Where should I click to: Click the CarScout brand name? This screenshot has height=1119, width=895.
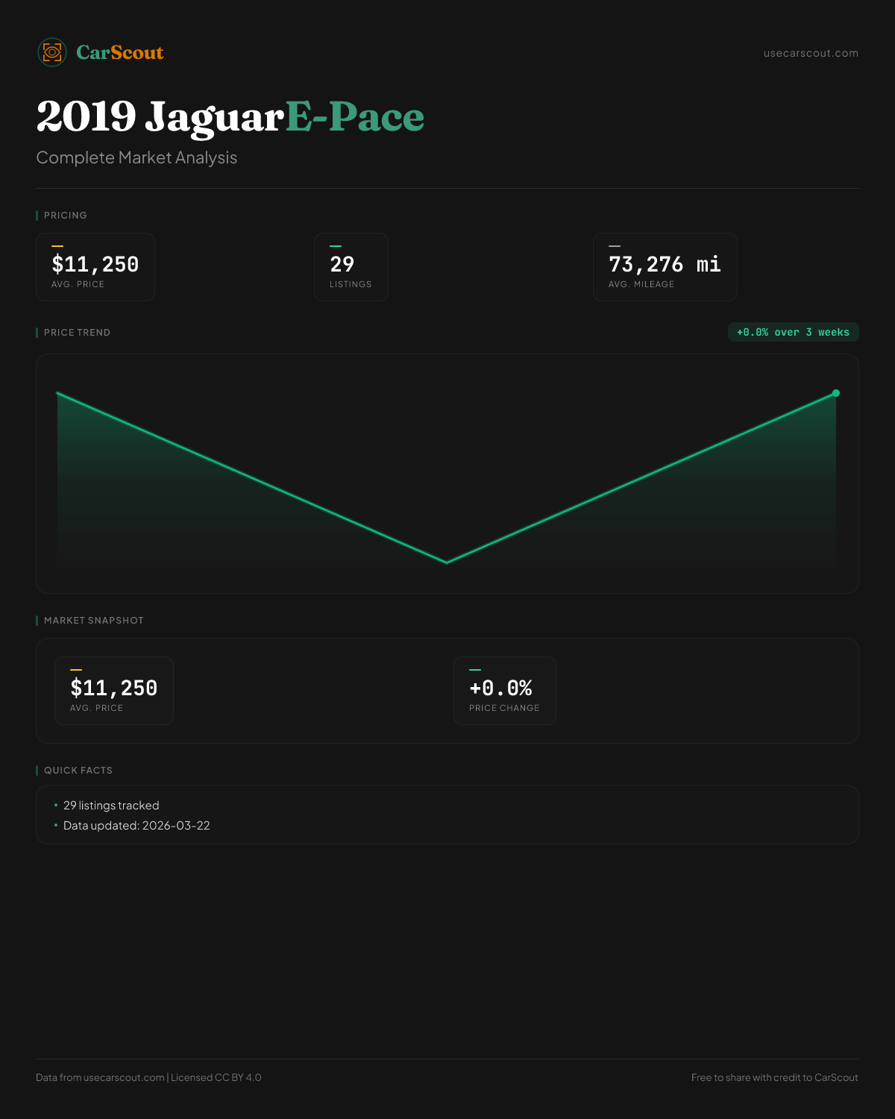(120, 53)
